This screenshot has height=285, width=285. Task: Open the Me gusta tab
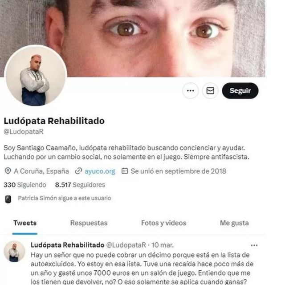point(234,223)
